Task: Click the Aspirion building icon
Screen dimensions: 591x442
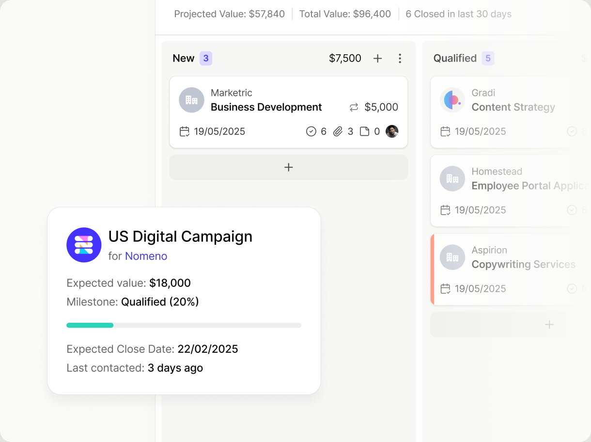Action: point(452,257)
